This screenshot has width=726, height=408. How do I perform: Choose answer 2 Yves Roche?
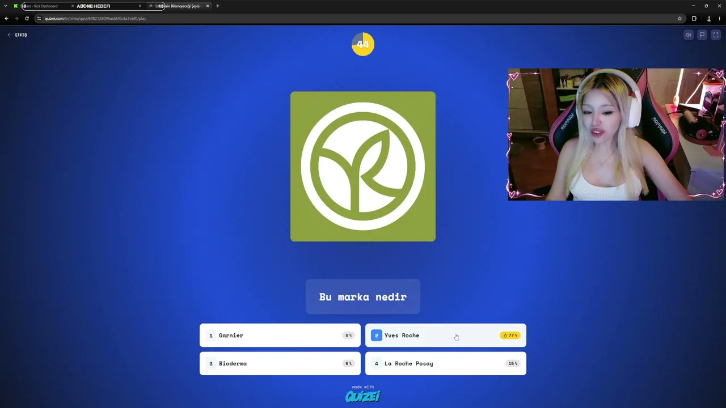(x=446, y=335)
